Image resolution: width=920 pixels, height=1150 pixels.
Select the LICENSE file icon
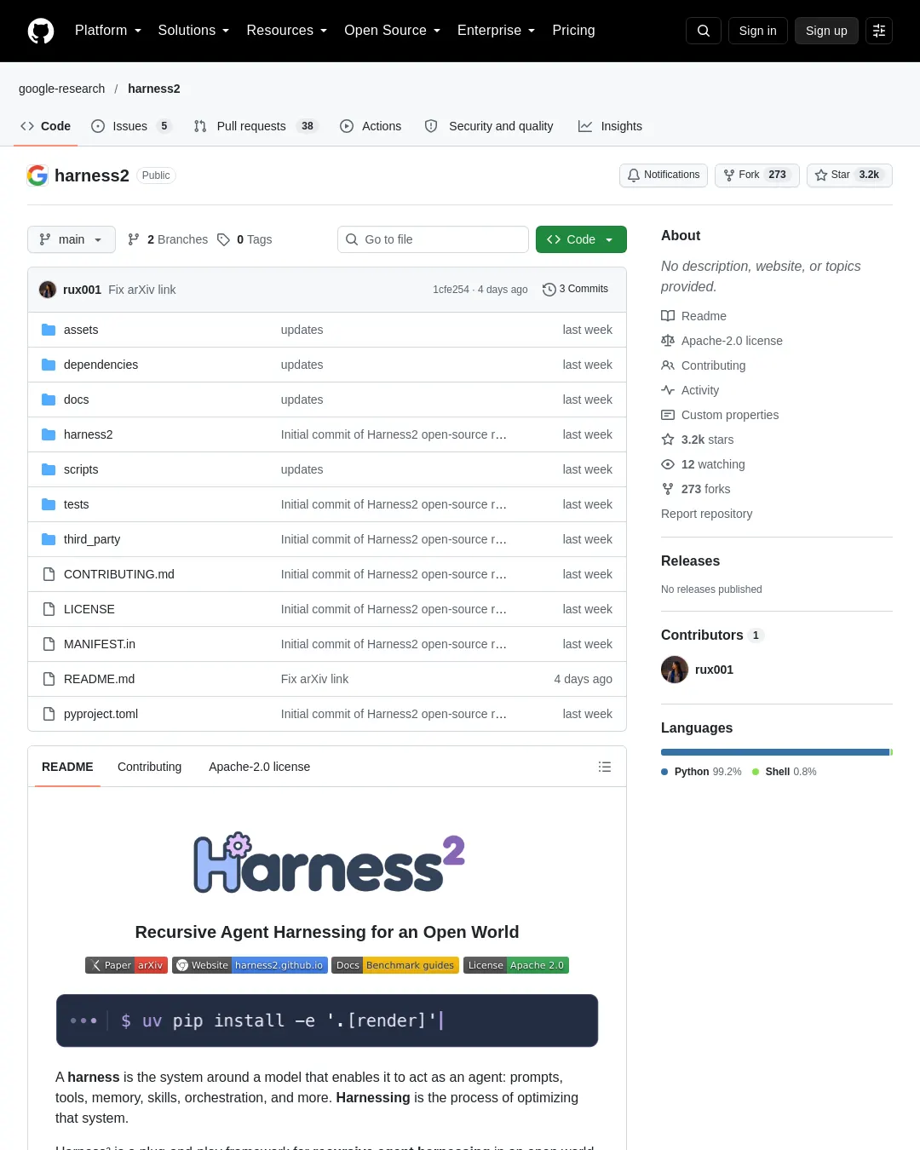pos(49,609)
